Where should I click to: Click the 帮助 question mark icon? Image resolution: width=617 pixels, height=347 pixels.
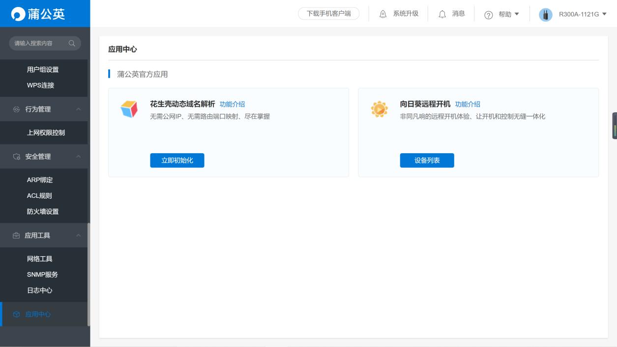[488, 15]
